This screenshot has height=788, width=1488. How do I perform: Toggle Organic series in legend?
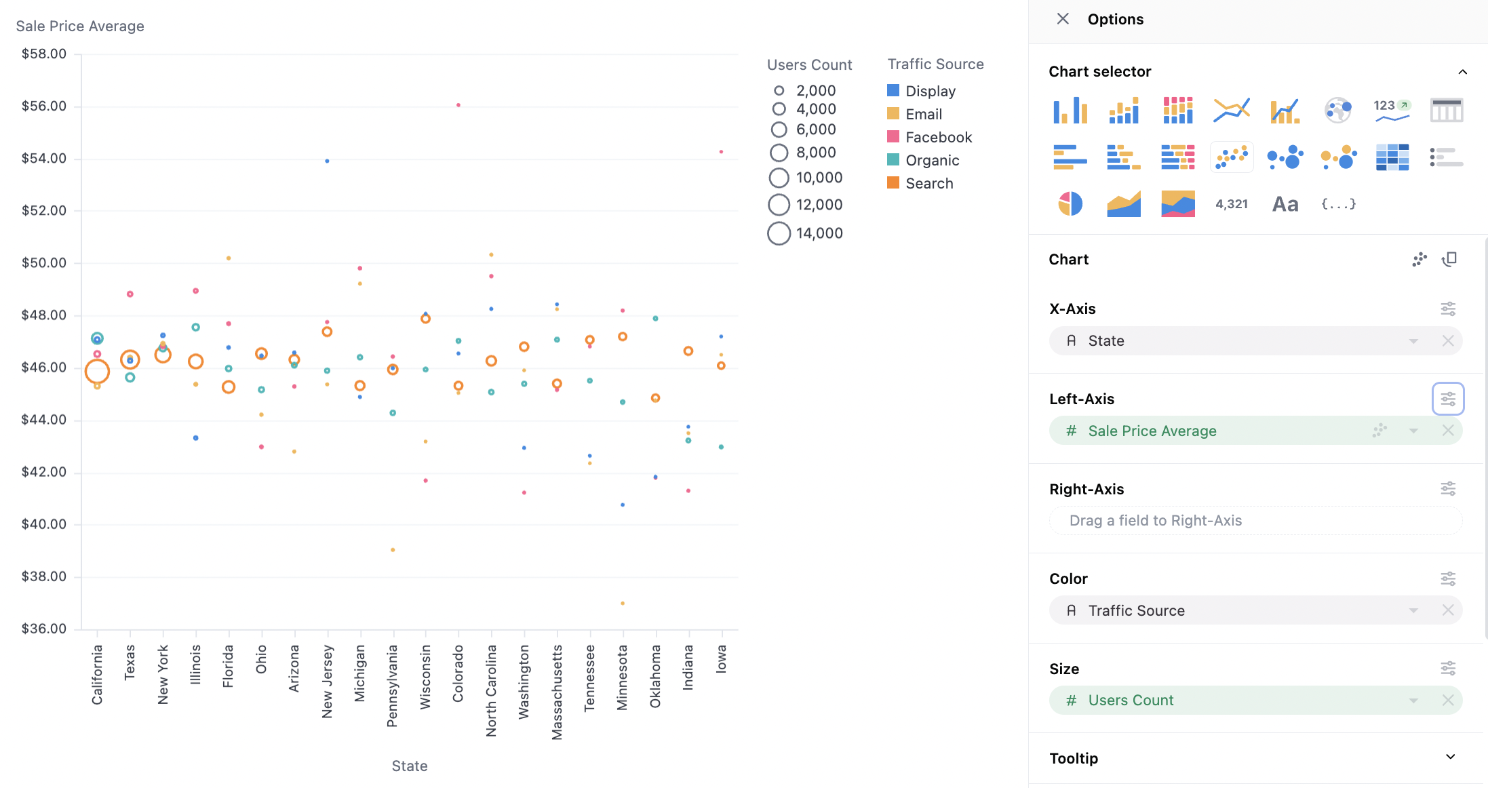[x=932, y=160]
